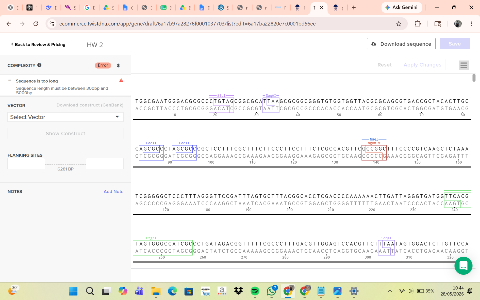
Task: Open Dropbox from the taskbar
Action: pyautogui.click(x=238, y=291)
